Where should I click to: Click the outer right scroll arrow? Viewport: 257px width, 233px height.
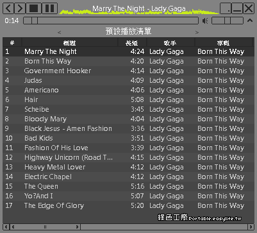(251, 227)
